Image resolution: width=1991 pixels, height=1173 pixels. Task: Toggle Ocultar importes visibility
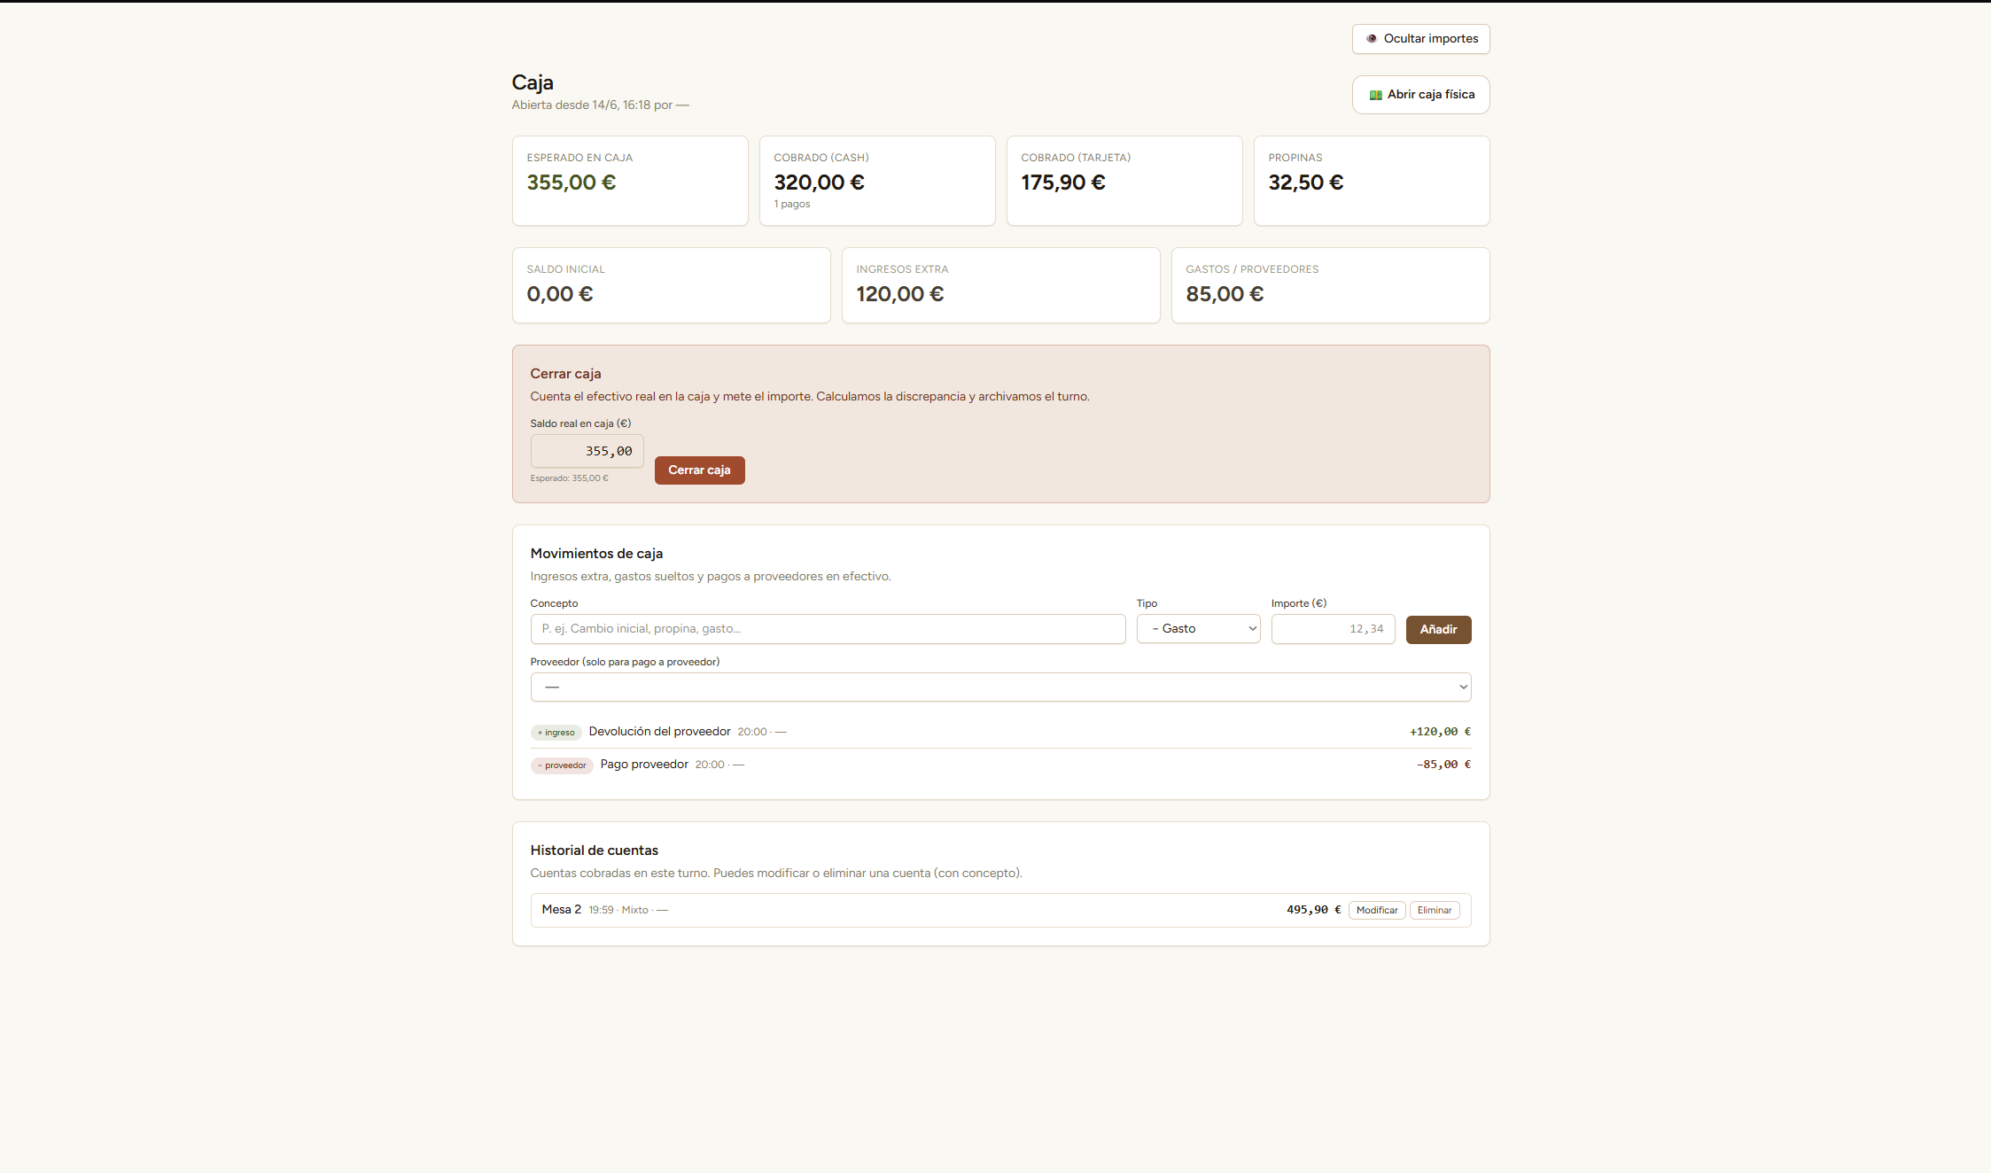tap(1420, 39)
